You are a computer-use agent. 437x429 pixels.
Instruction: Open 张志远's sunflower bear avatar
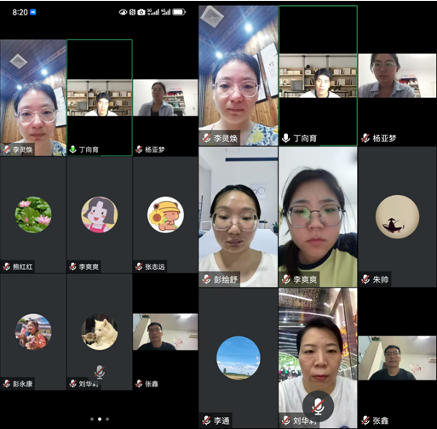(x=165, y=214)
